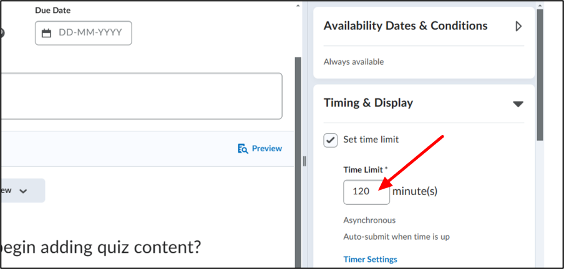Click the left pane vertical scrollbar
The height and width of the screenshot is (269, 564).
298,162
